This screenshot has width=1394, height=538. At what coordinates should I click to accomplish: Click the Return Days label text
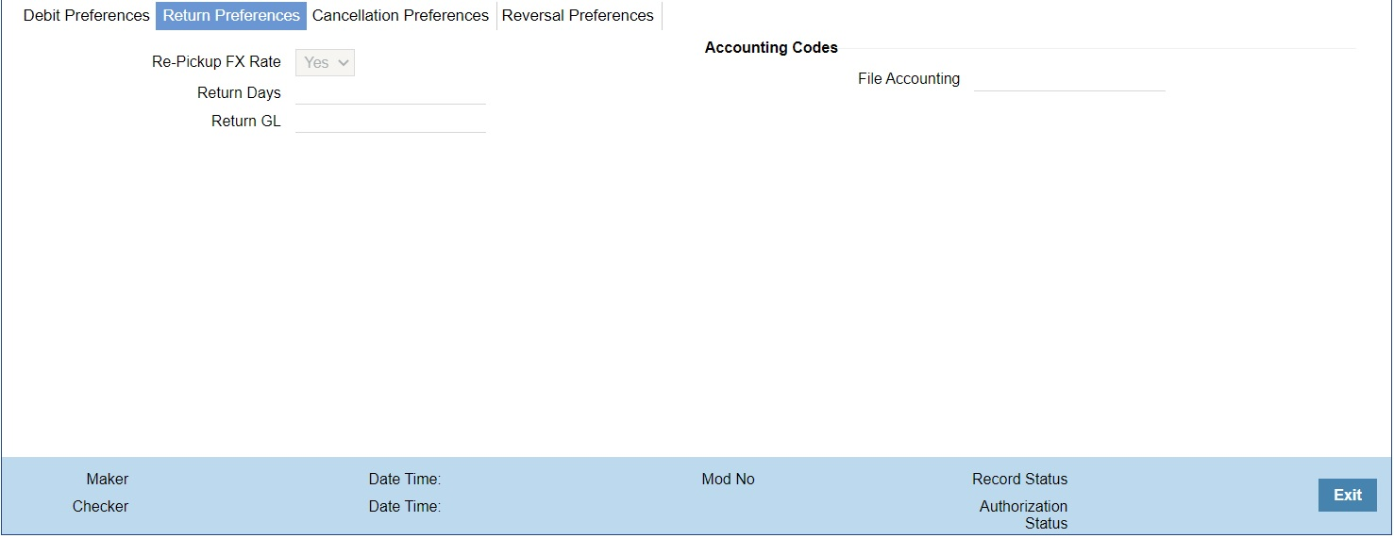[239, 92]
